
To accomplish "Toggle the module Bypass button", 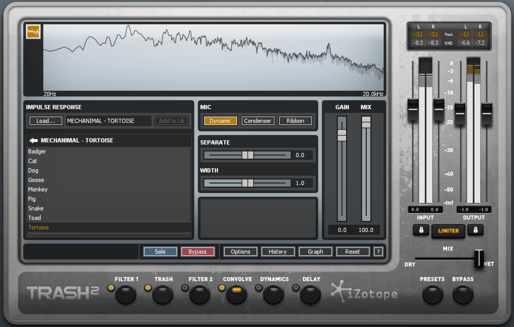I will [198, 252].
